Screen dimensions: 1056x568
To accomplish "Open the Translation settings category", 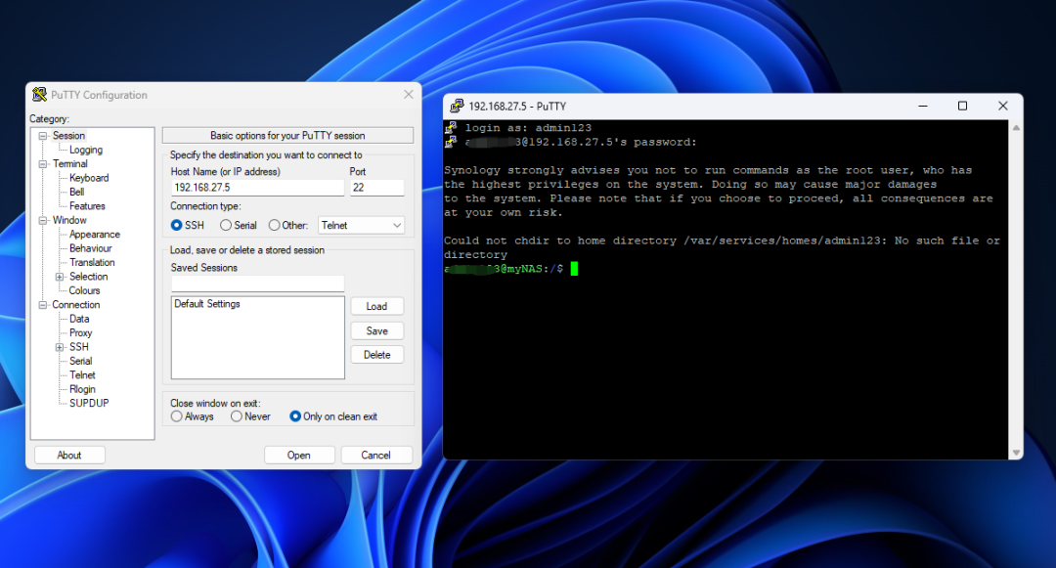I will [92, 263].
